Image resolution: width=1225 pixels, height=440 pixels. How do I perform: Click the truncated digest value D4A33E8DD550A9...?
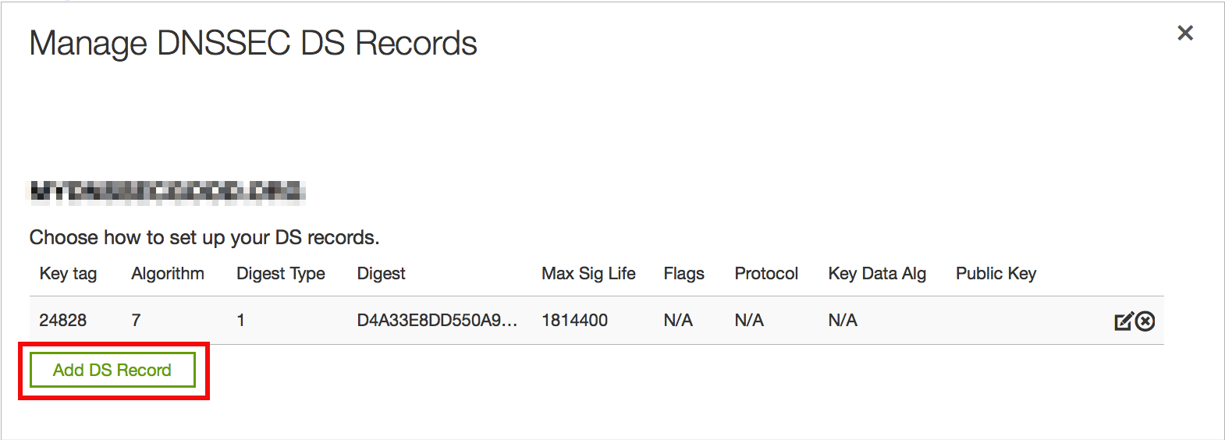point(437,321)
